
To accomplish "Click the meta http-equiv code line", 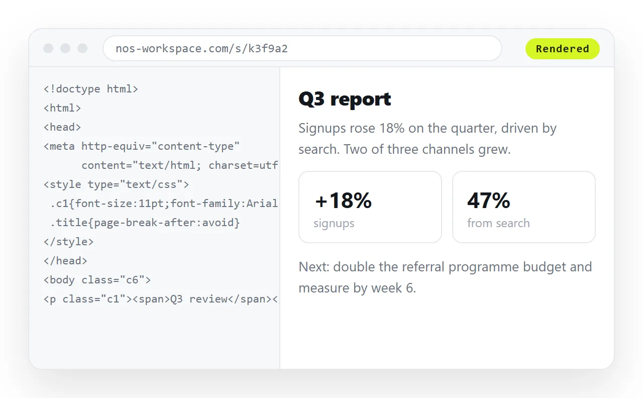I will 142,146.
